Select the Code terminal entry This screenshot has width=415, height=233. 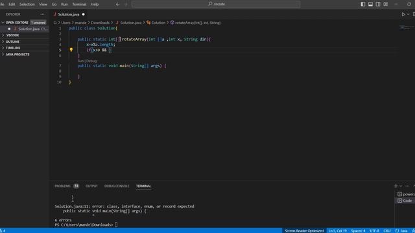point(406,201)
